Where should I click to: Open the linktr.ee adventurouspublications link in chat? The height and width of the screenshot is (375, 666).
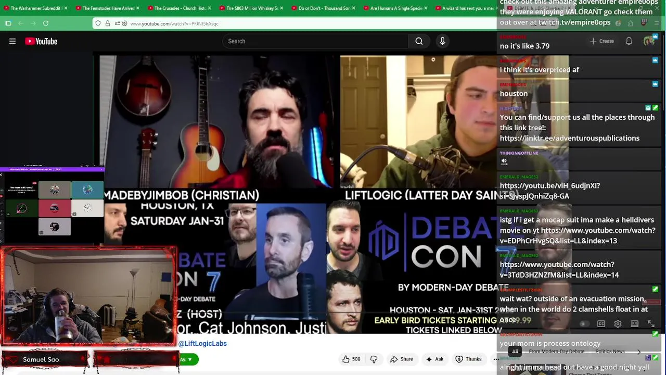570,138
